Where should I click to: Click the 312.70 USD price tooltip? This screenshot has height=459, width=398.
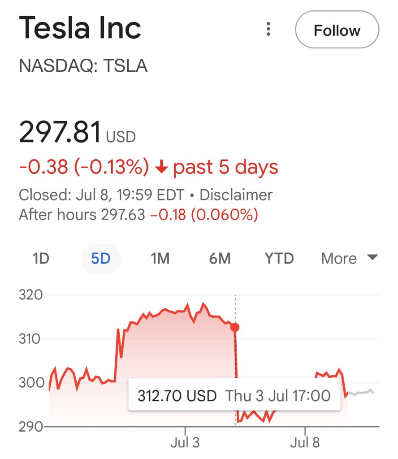tap(234, 396)
